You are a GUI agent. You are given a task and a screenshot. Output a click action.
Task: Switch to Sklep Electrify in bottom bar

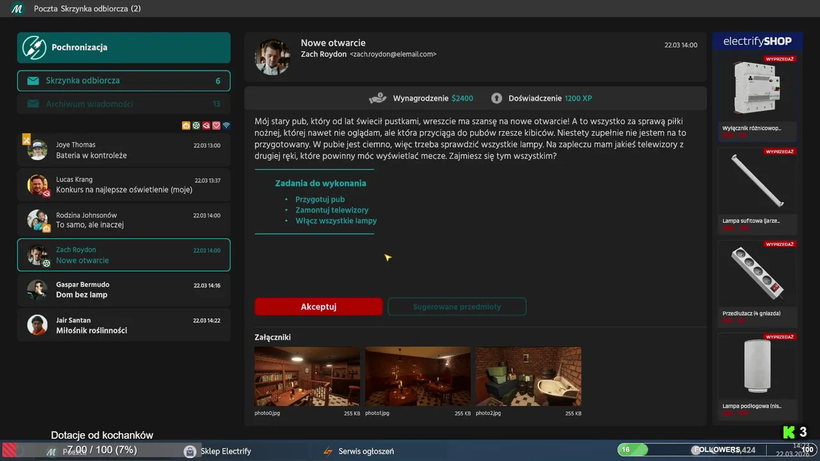click(x=218, y=451)
